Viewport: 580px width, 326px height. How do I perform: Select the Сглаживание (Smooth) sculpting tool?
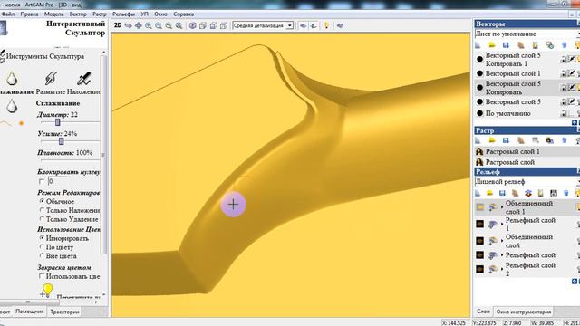(12, 78)
